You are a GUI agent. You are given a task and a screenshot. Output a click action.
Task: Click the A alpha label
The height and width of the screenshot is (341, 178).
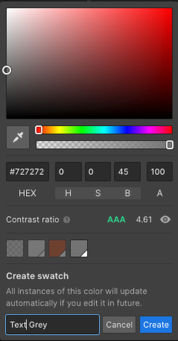pos(160,193)
